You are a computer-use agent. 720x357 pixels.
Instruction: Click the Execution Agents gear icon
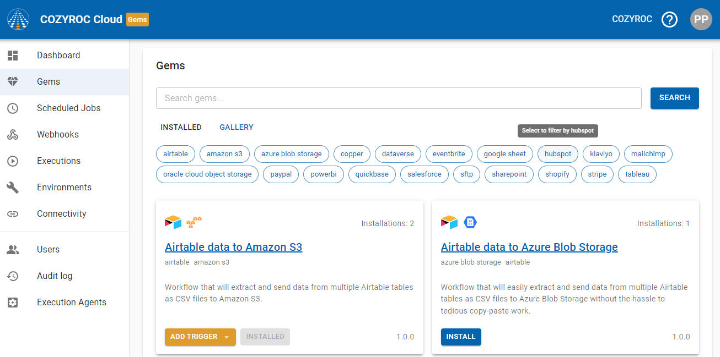pos(13,303)
